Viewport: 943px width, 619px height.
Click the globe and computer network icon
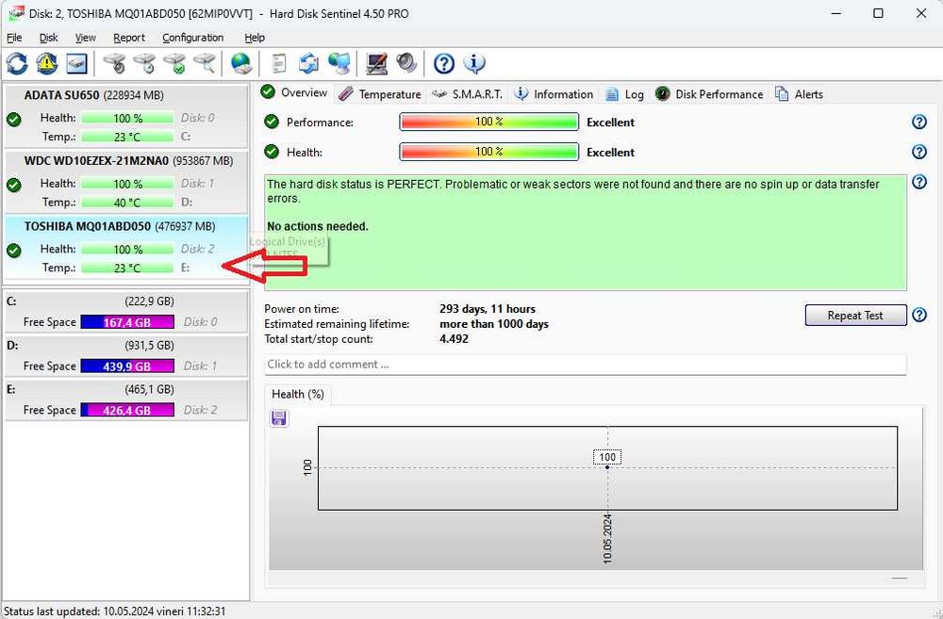(x=339, y=63)
